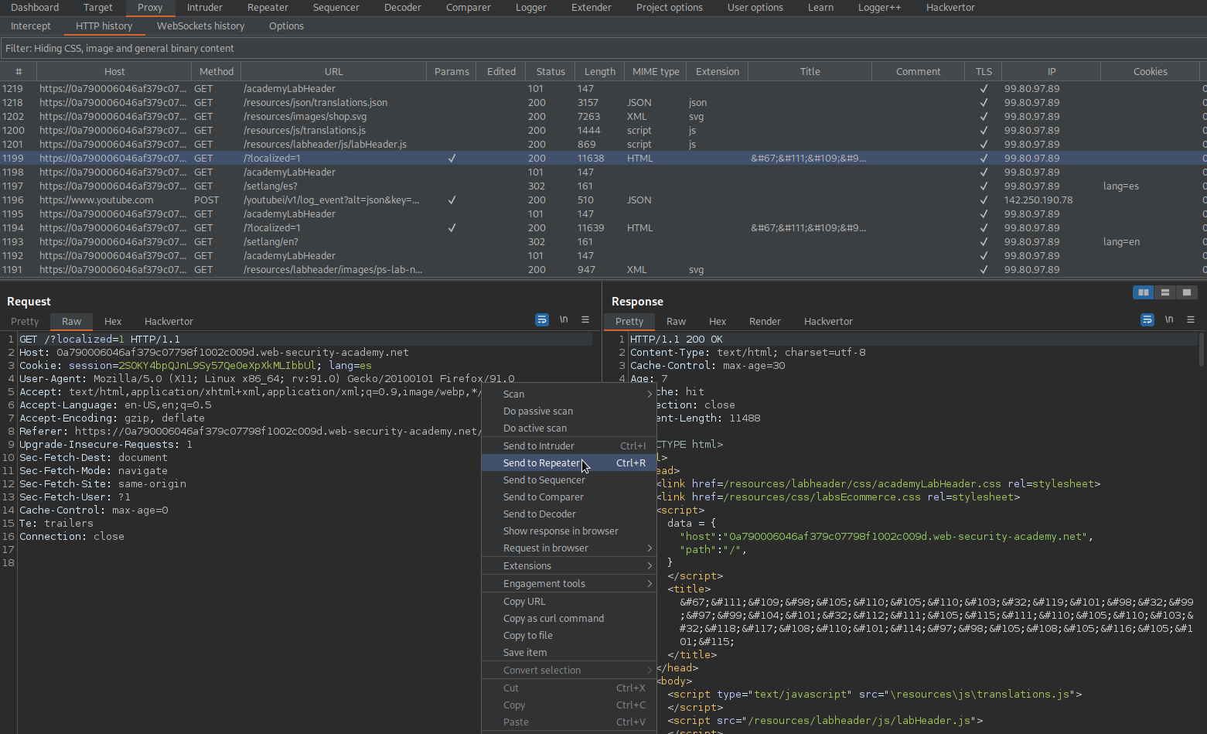Toggle word wrap icon in Request panel

(542, 319)
